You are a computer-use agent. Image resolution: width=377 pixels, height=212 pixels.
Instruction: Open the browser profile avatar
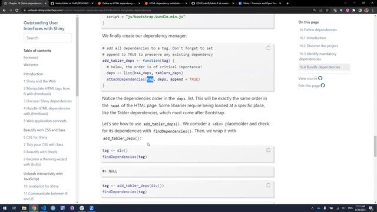(x=366, y=11)
